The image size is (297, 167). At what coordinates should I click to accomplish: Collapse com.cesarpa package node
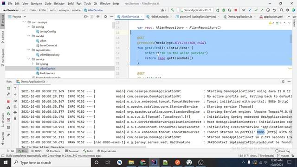tap(25, 22)
